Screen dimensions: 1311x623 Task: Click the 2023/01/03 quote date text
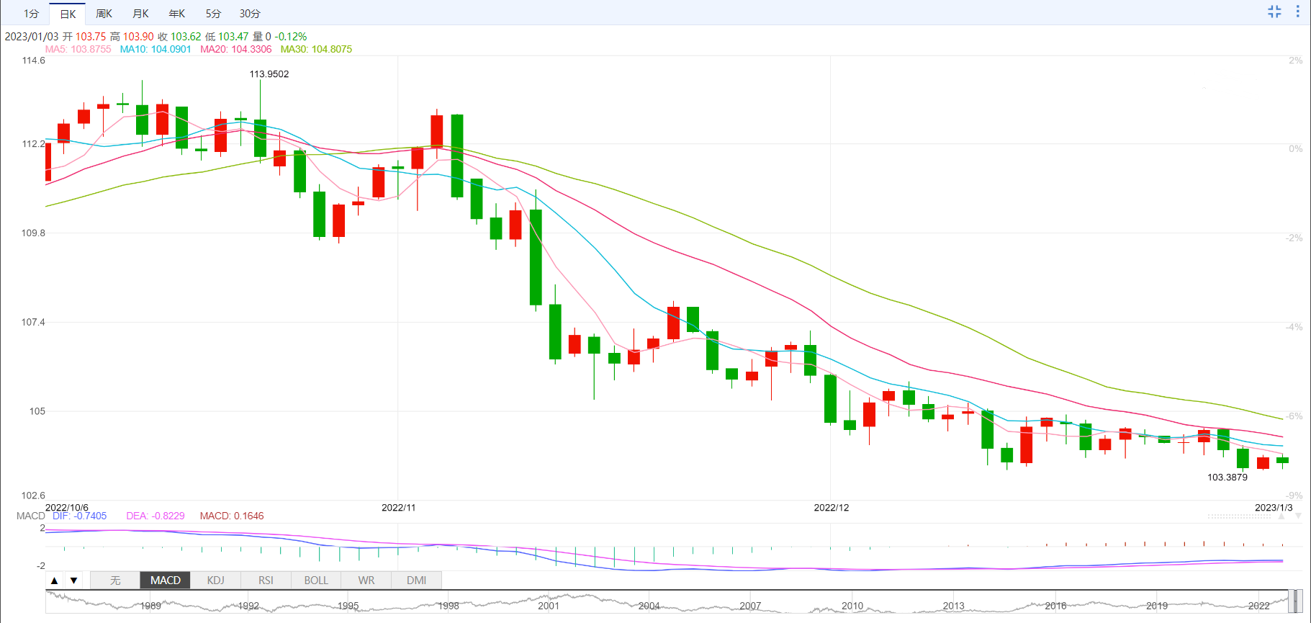[32, 37]
